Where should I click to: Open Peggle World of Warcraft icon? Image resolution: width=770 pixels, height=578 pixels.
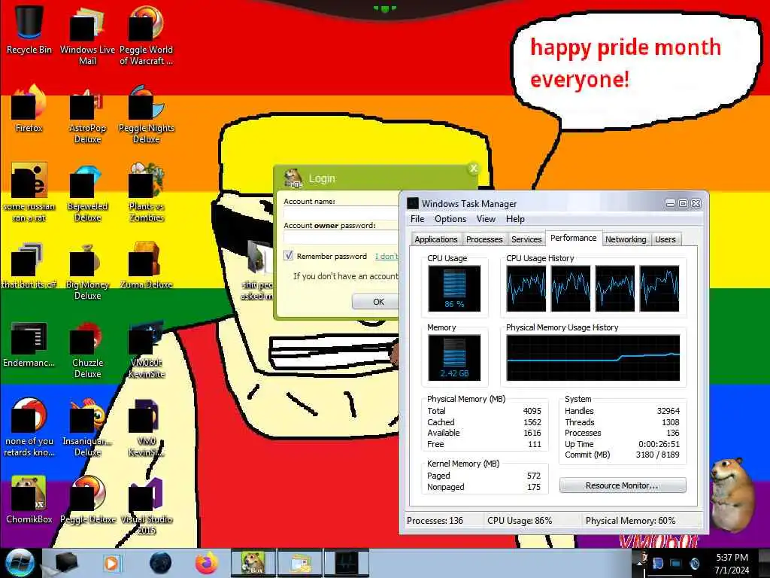[146, 35]
